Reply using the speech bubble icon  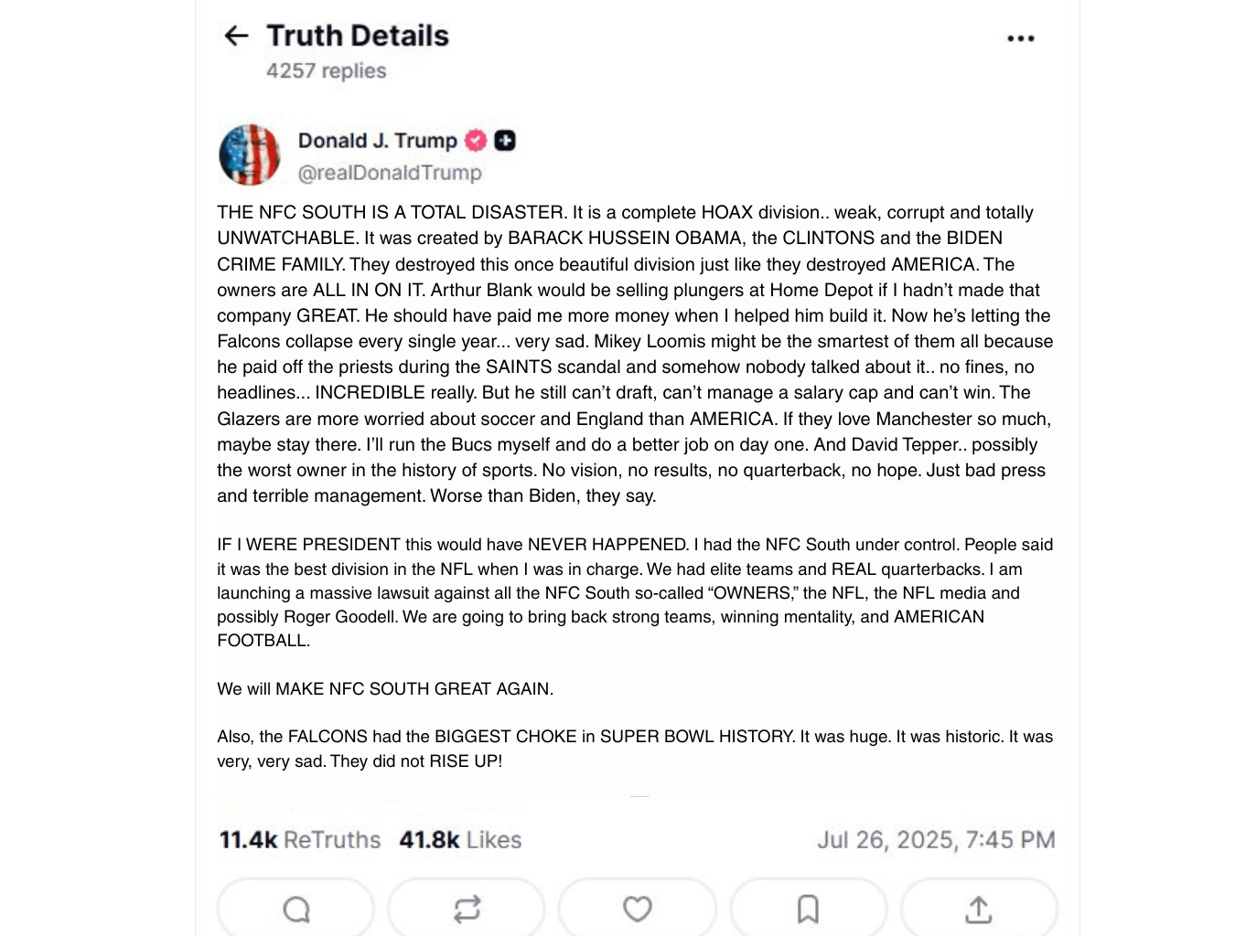click(x=295, y=909)
